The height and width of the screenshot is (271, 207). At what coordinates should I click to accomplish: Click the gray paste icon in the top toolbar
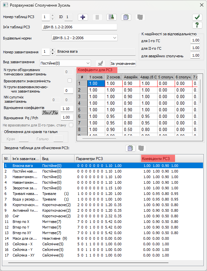140,17
